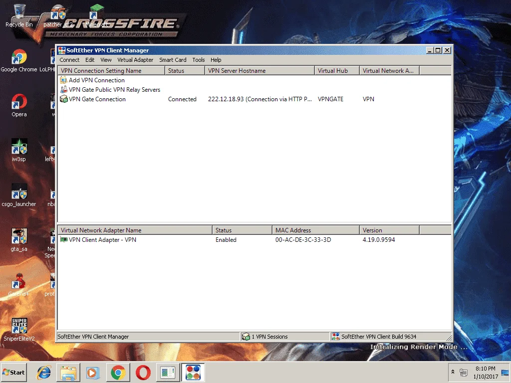The image size is (511, 383).
Task: Open the Virtual Adapter menu
Action: coord(135,60)
